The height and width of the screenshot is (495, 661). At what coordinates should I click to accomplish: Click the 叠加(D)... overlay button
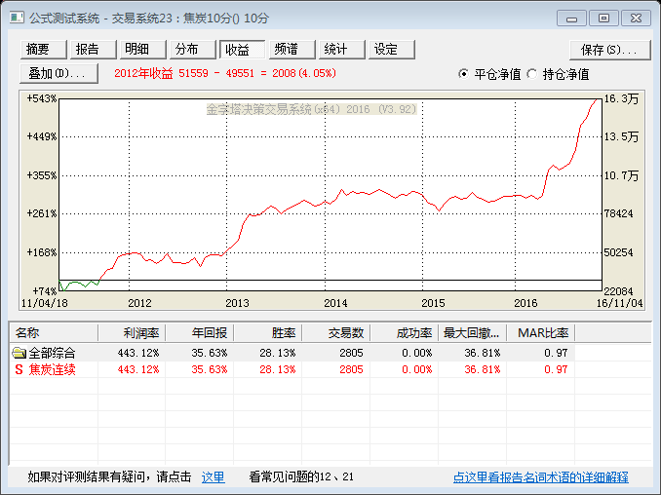58,74
